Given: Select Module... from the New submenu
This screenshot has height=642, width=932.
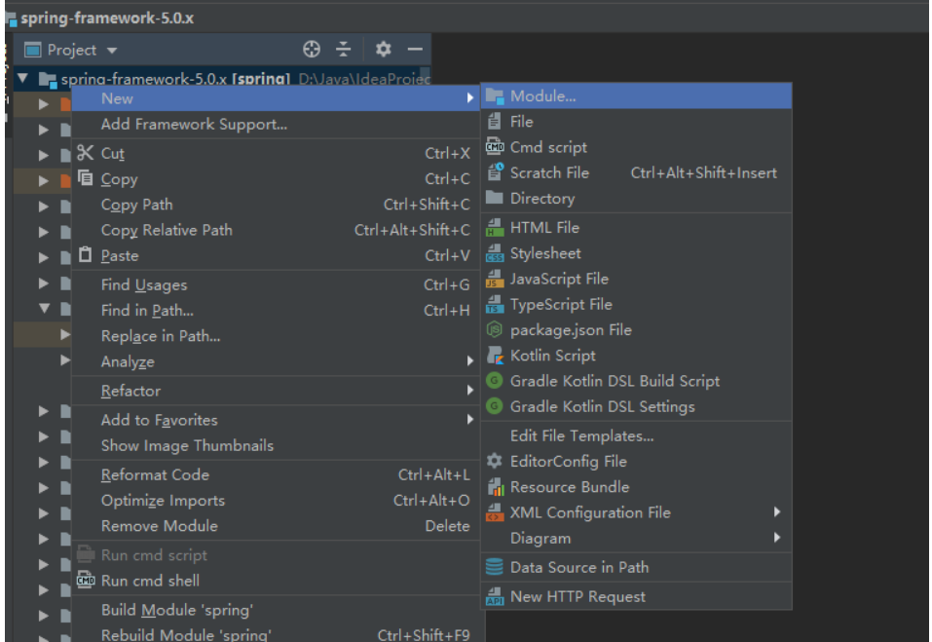Looking at the screenshot, I should [542, 96].
